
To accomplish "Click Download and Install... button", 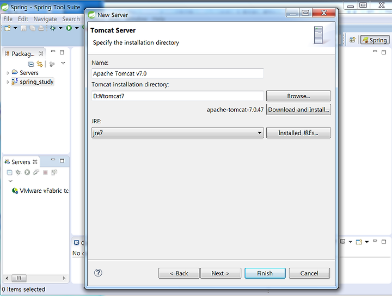I will point(298,110).
